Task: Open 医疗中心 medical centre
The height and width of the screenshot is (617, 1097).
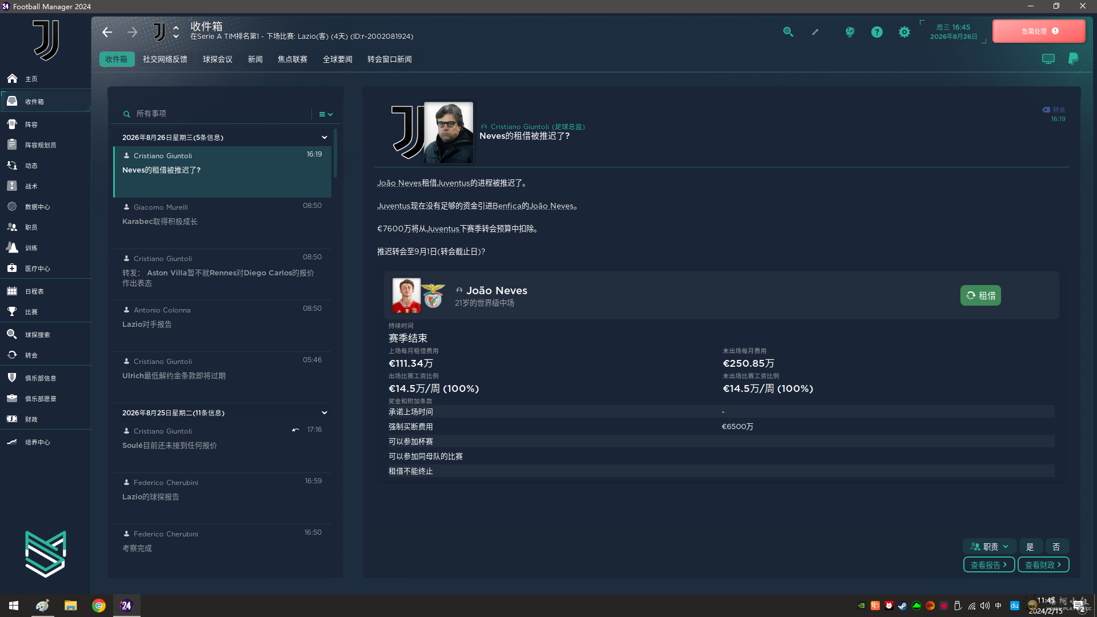Action: 37,269
